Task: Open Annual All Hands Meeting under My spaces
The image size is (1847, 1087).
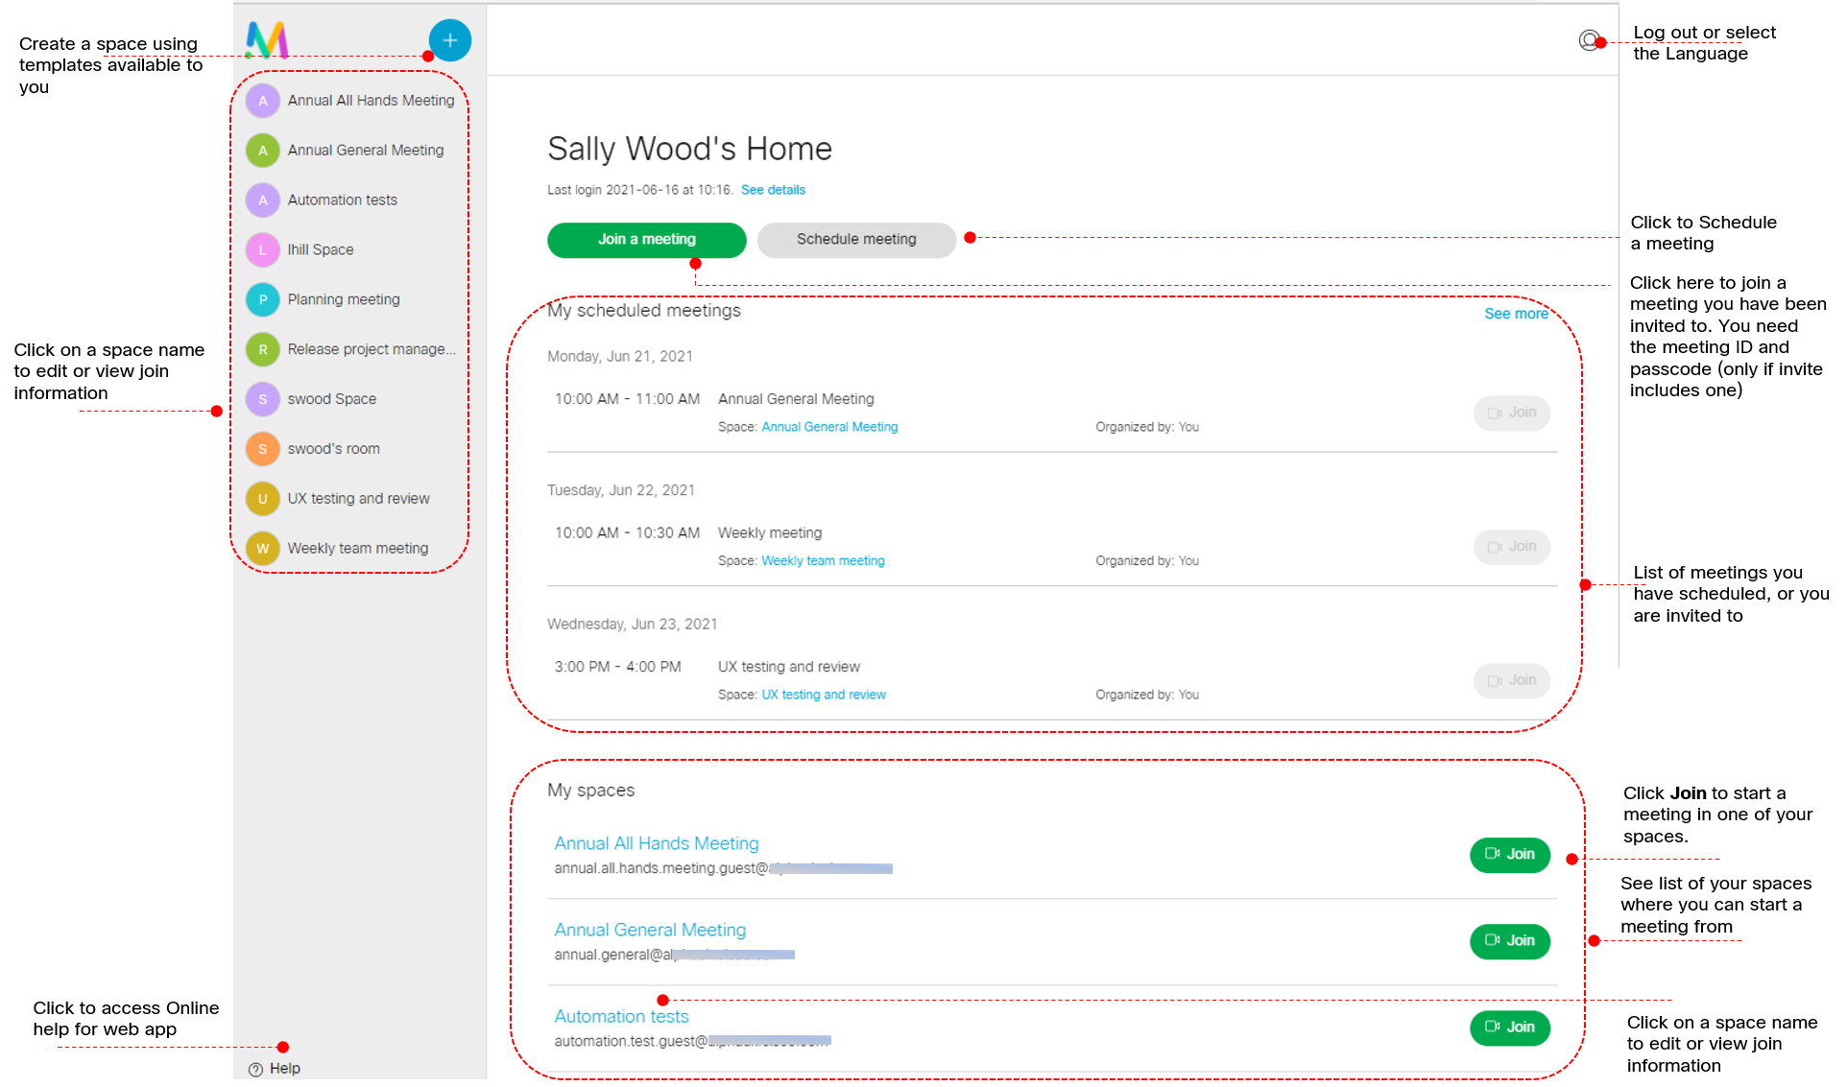Action: tap(656, 842)
